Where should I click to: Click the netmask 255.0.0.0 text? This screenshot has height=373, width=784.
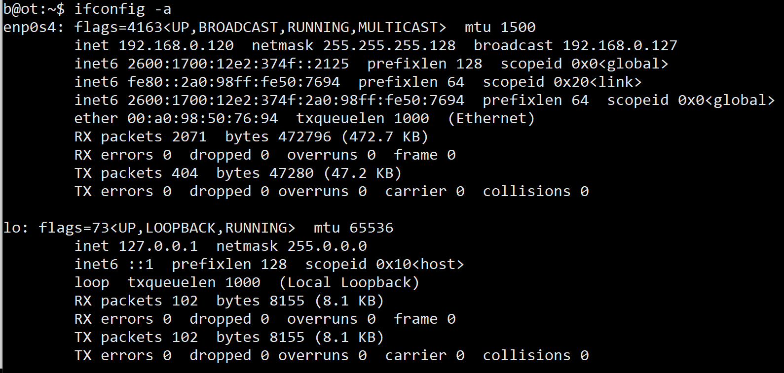click(x=327, y=246)
